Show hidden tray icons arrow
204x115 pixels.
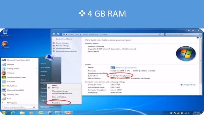pos(168,113)
